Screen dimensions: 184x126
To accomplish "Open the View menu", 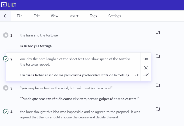I will click(54, 16).
